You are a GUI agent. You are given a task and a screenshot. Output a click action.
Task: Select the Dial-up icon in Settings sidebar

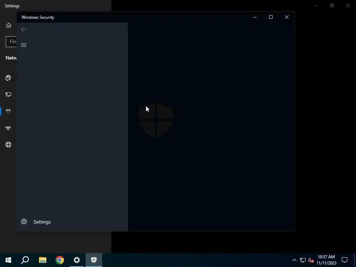[x=8, y=111]
